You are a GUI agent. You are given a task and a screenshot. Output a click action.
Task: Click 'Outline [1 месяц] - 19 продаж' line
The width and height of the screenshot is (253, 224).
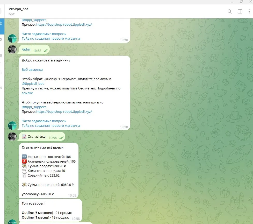(x=45, y=218)
